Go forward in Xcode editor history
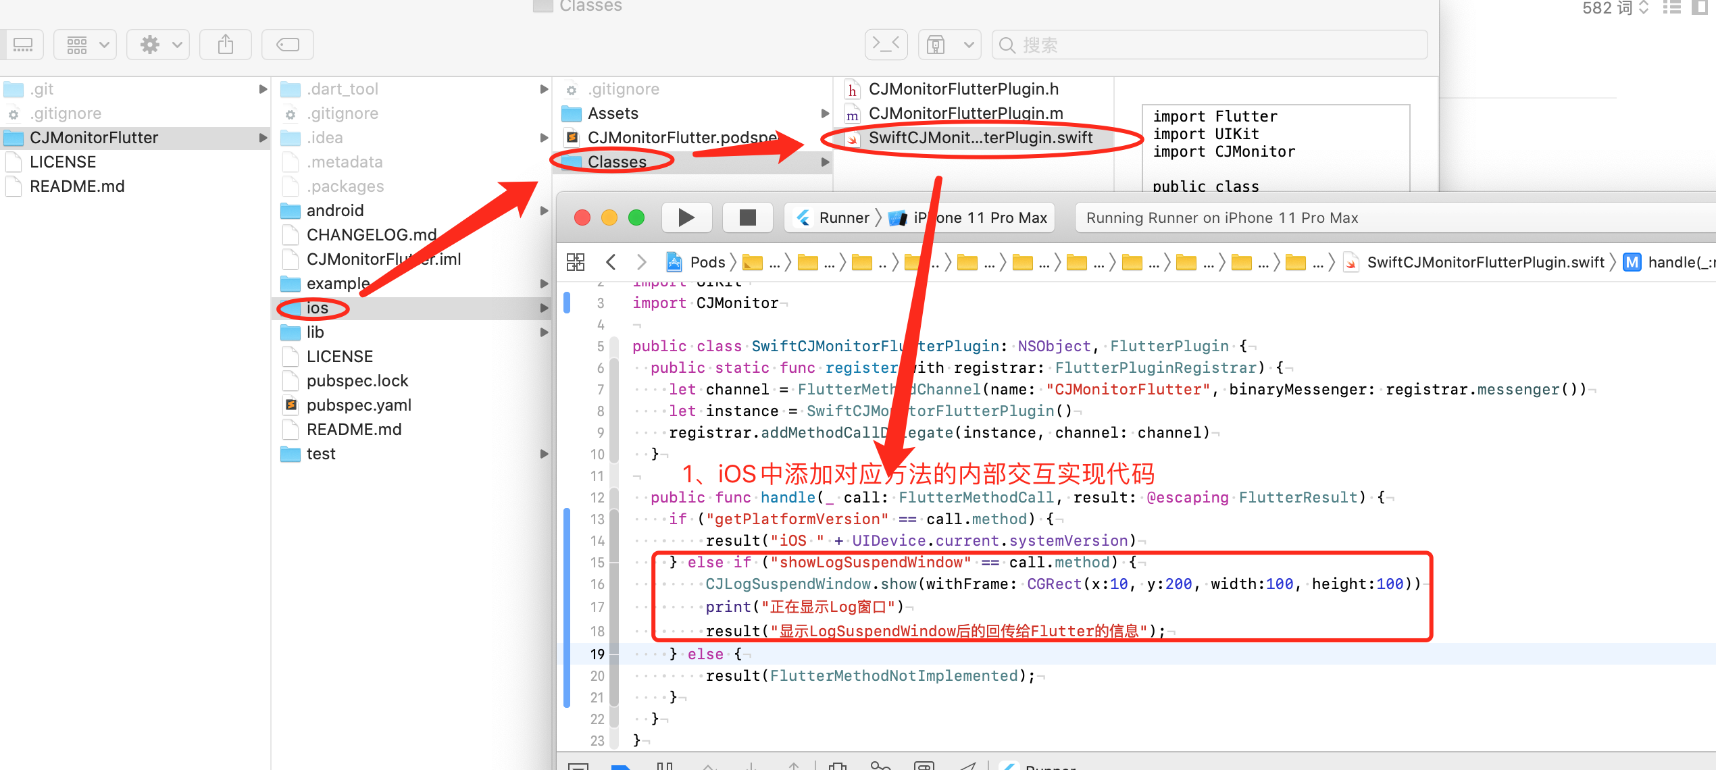This screenshot has height=770, width=1716. [641, 262]
